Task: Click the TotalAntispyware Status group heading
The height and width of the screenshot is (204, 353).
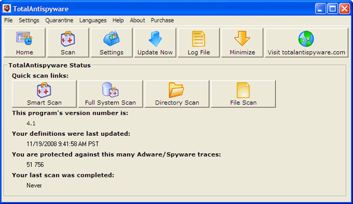Action: pyautogui.click(x=50, y=65)
